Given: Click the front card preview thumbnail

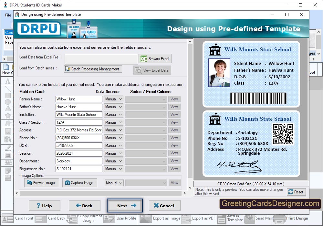Looking at the screenshot, I should [x=251, y=74].
